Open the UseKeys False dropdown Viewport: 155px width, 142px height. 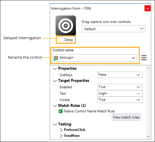point(120,75)
